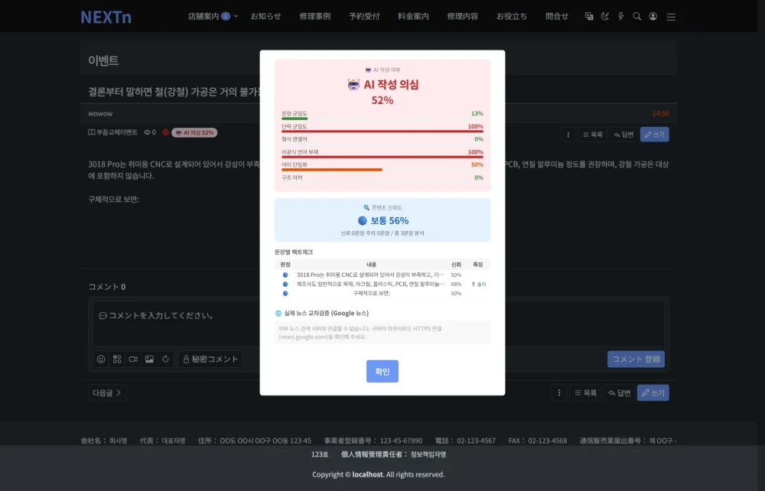This screenshot has width=765, height=491.
Task: Toggle the 秘密コメント secret comment option
Action: click(x=210, y=359)
